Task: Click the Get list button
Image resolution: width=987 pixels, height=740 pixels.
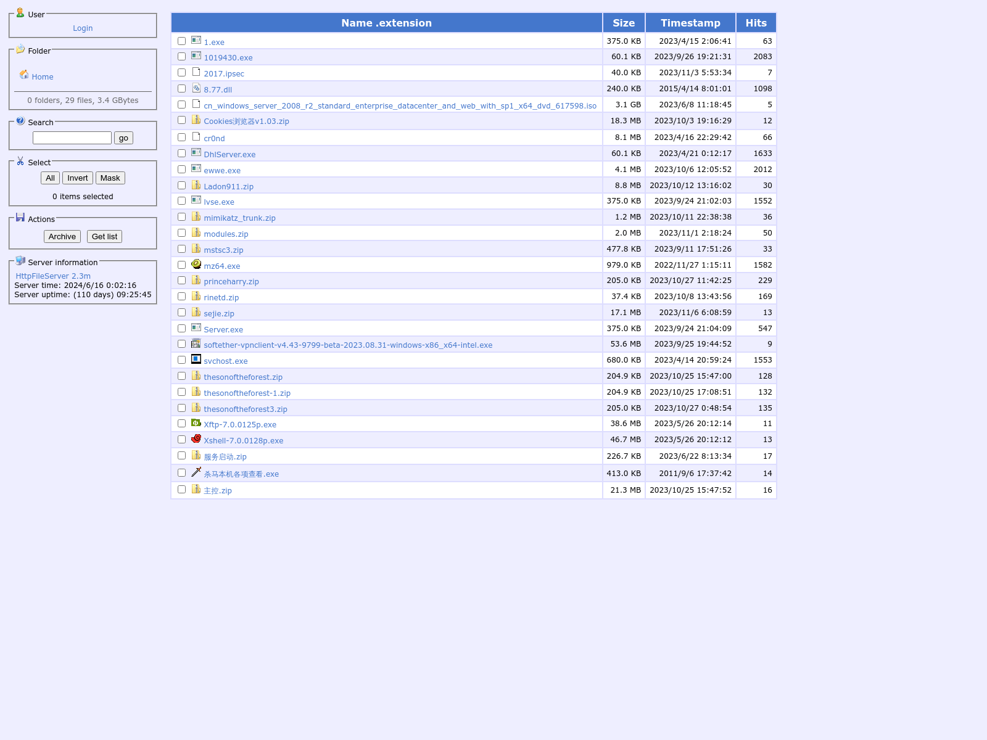Action: [104, 237]
